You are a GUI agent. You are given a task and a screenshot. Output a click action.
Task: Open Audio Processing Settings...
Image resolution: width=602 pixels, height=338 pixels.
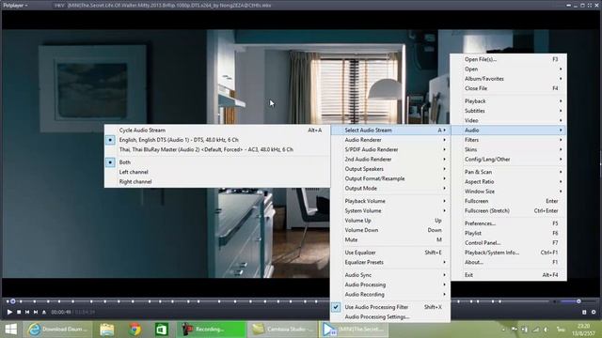(390, 317)
